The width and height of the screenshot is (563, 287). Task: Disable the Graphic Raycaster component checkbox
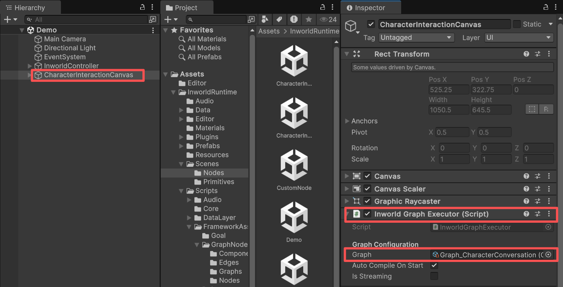tap(367, 201)
